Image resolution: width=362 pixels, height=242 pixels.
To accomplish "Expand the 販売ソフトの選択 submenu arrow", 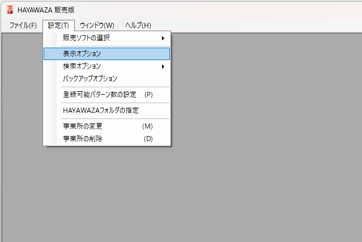I will point(163,38).
